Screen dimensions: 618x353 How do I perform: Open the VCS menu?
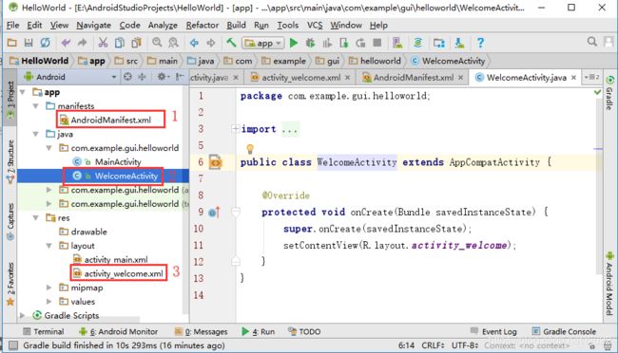(x=315, y=26)
